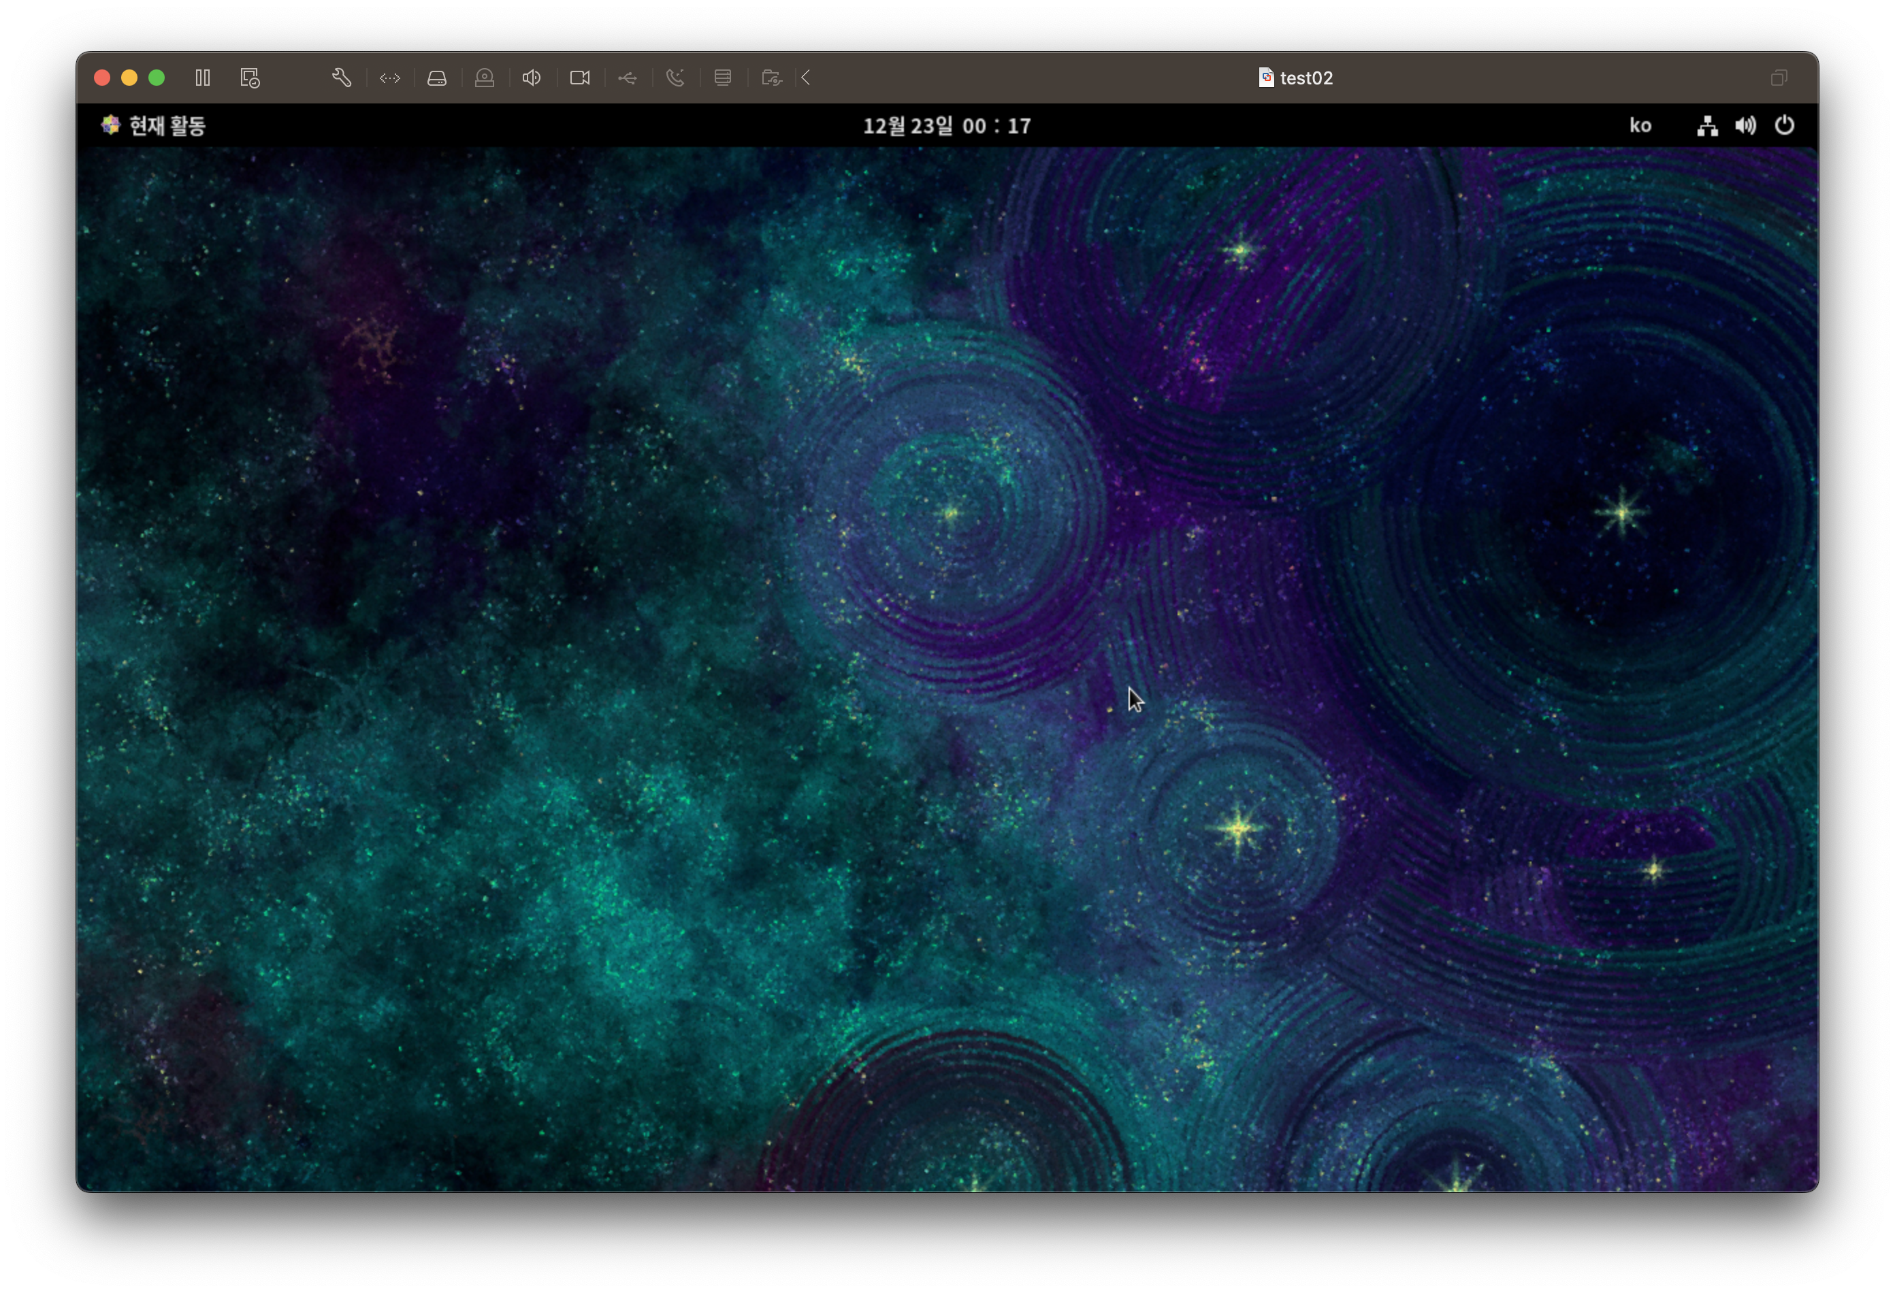Open the VM snapshot manager icon
The height and width of the screenshot is (1293, 1895).
coord(250,78)
